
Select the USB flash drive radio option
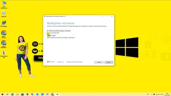point(48,31)
